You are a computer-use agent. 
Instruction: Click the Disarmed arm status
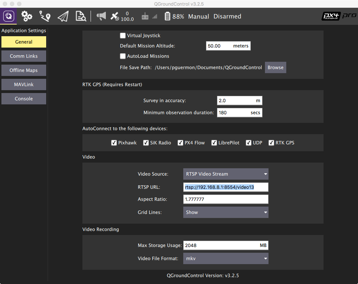point(227,16)
